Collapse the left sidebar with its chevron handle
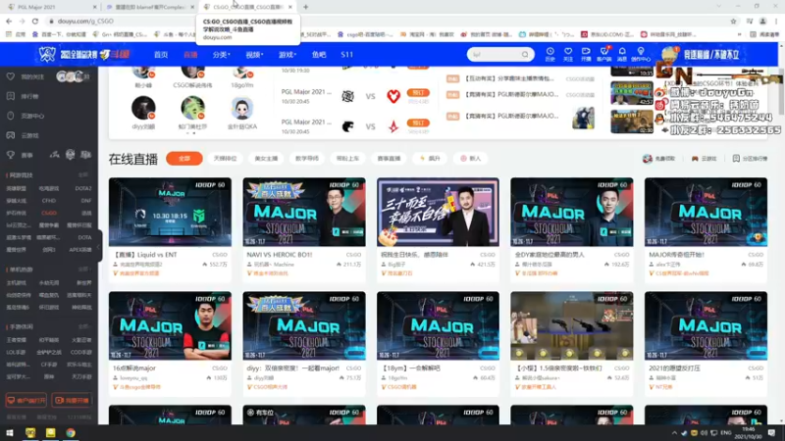This screenshot has width=785, height=441. 99,247
